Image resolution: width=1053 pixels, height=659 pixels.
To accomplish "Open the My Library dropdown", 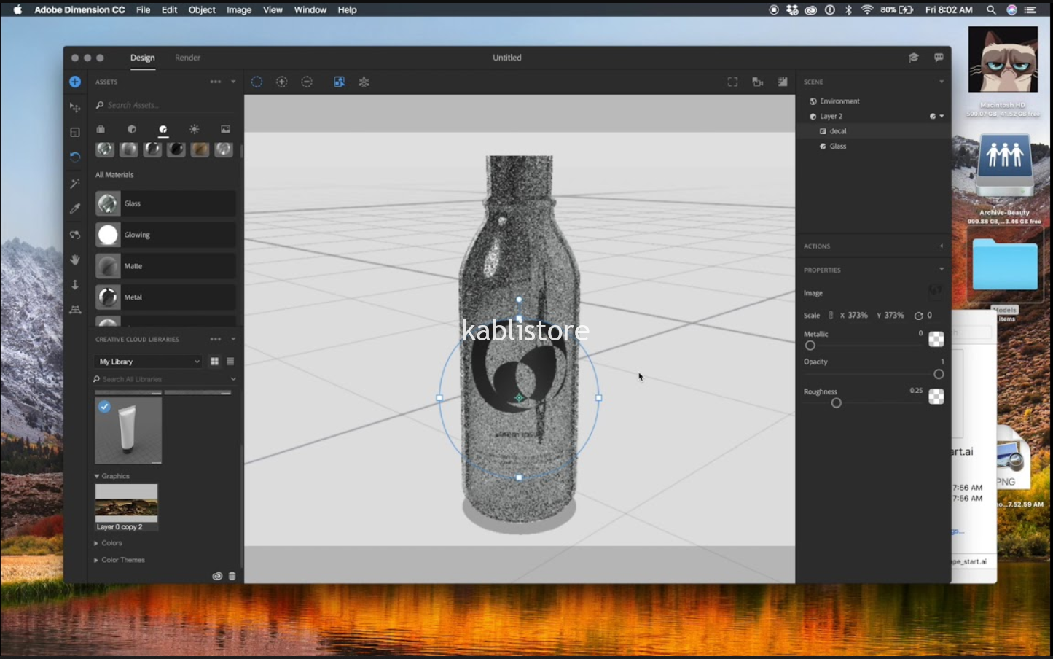I will point(148,362).
